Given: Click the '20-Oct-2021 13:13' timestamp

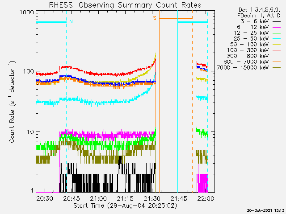Looking at the screenshot, I should (x=266, y=210).
